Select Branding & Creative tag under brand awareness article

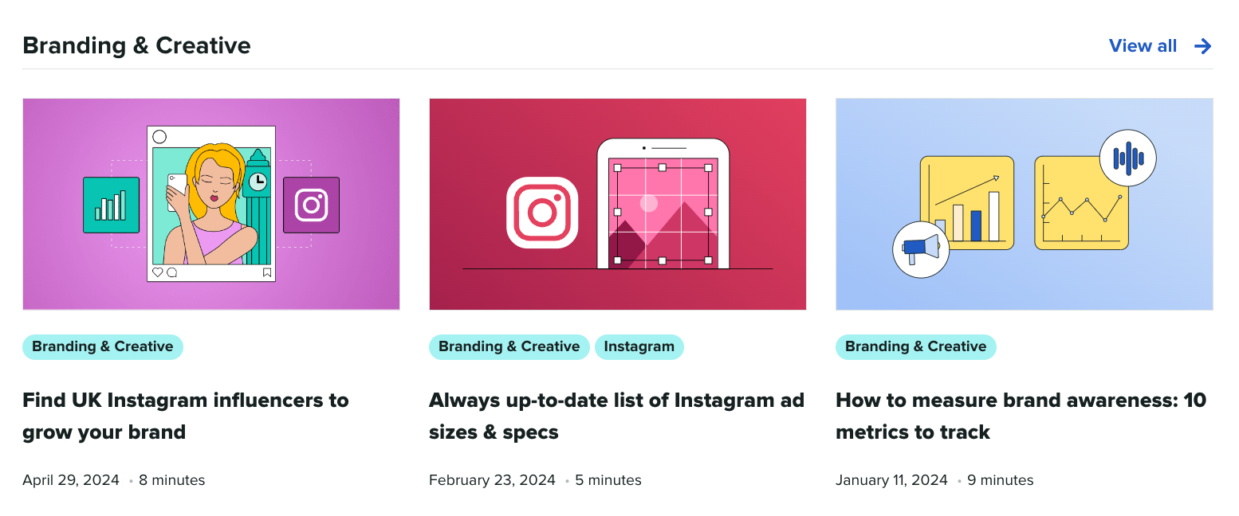coord(915,346)
